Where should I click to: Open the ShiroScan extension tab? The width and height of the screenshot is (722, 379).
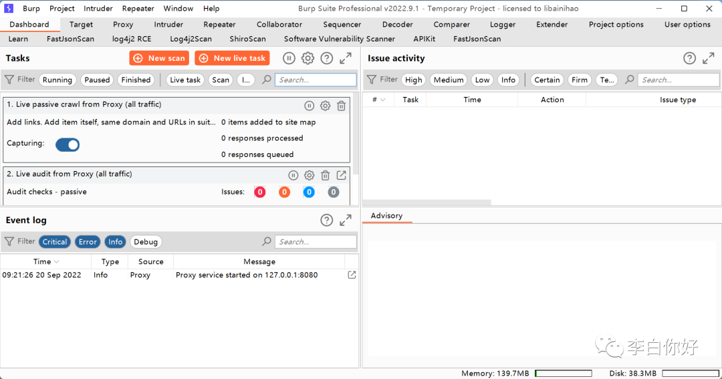point(248,39)
